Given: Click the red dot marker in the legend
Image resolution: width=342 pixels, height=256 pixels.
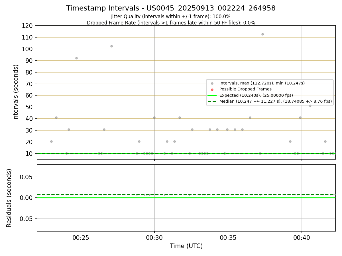Looking at the screenshot, I should coord(212,89).
